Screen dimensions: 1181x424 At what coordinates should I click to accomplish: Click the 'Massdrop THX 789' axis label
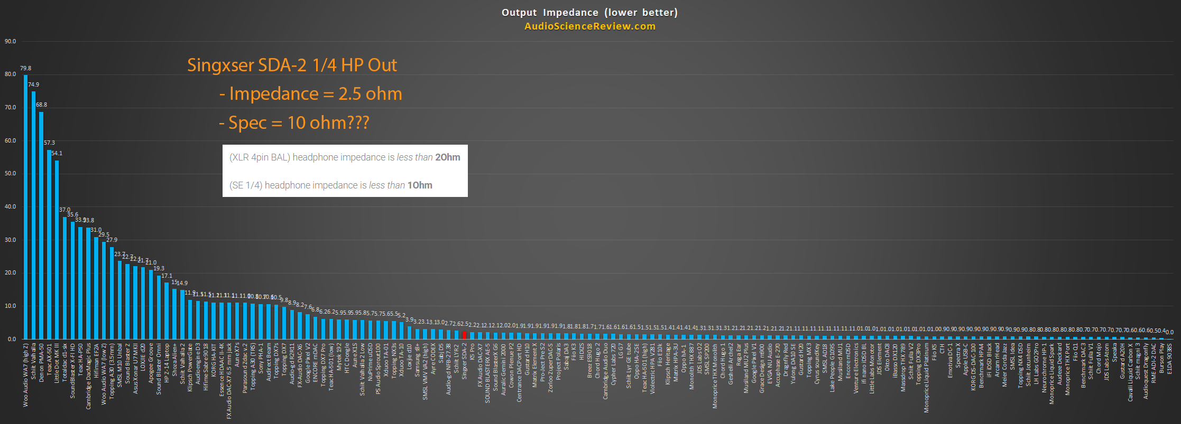(903, 368)
